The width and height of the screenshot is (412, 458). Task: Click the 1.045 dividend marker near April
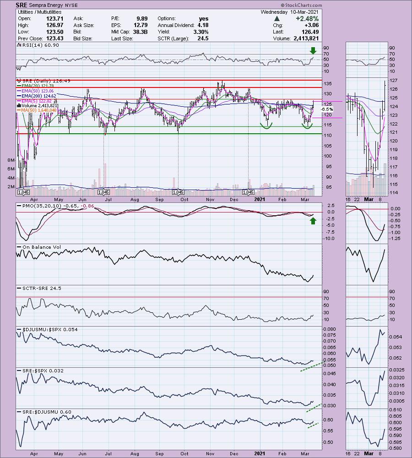click(23, 192)
